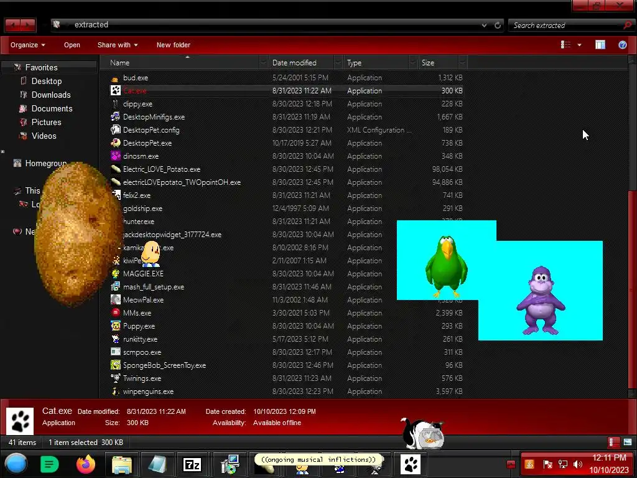Show hidden tray icons arrow
Screen dimensions: 637x478
click(x=511, y=464)
